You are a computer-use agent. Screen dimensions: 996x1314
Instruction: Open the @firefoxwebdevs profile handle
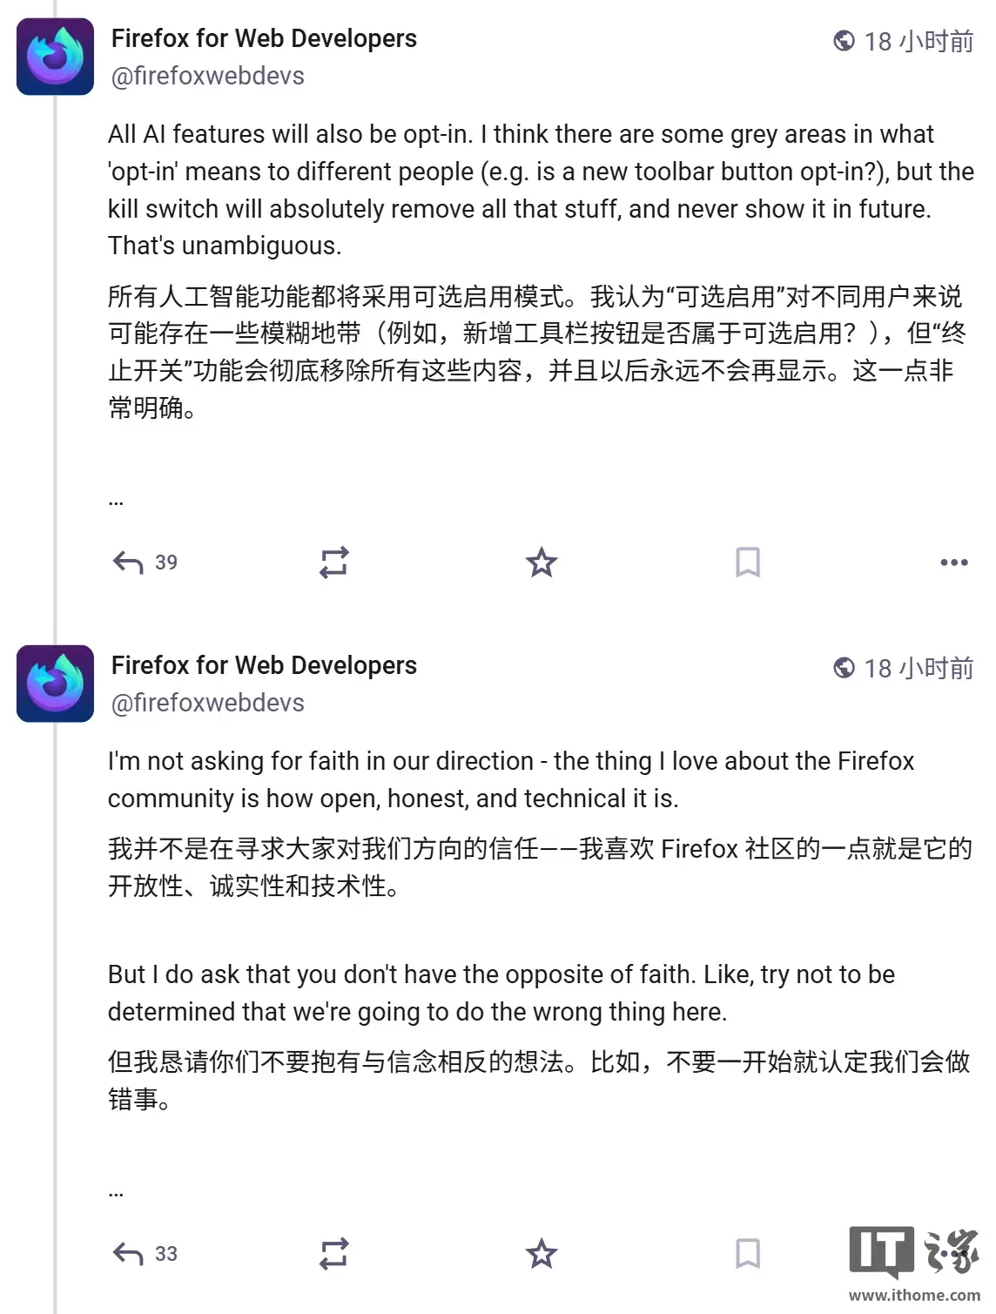click(x=206, y=76)
